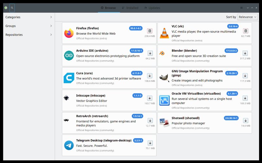
Task: Open Cura (cura) package title
Action: coord(84,73)
